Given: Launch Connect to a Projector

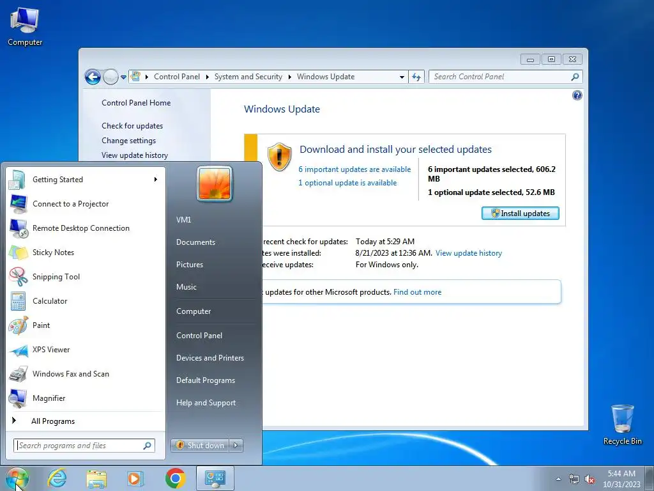Looking at the screenshot, I should click(85, 204).
